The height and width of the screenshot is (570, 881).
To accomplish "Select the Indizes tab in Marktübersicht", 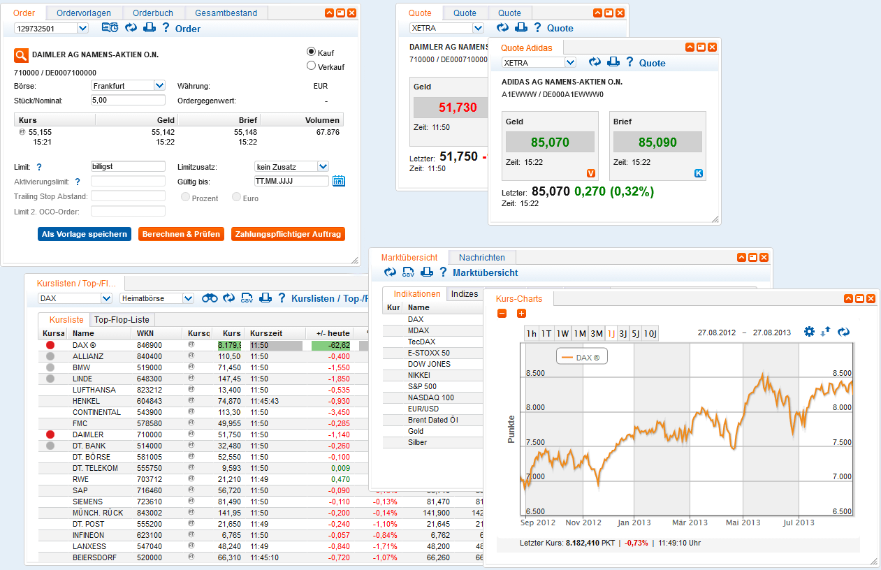I will coord(465,293).
